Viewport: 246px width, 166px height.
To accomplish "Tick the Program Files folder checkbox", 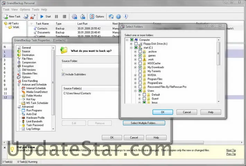I will click(x=140, y=79).
